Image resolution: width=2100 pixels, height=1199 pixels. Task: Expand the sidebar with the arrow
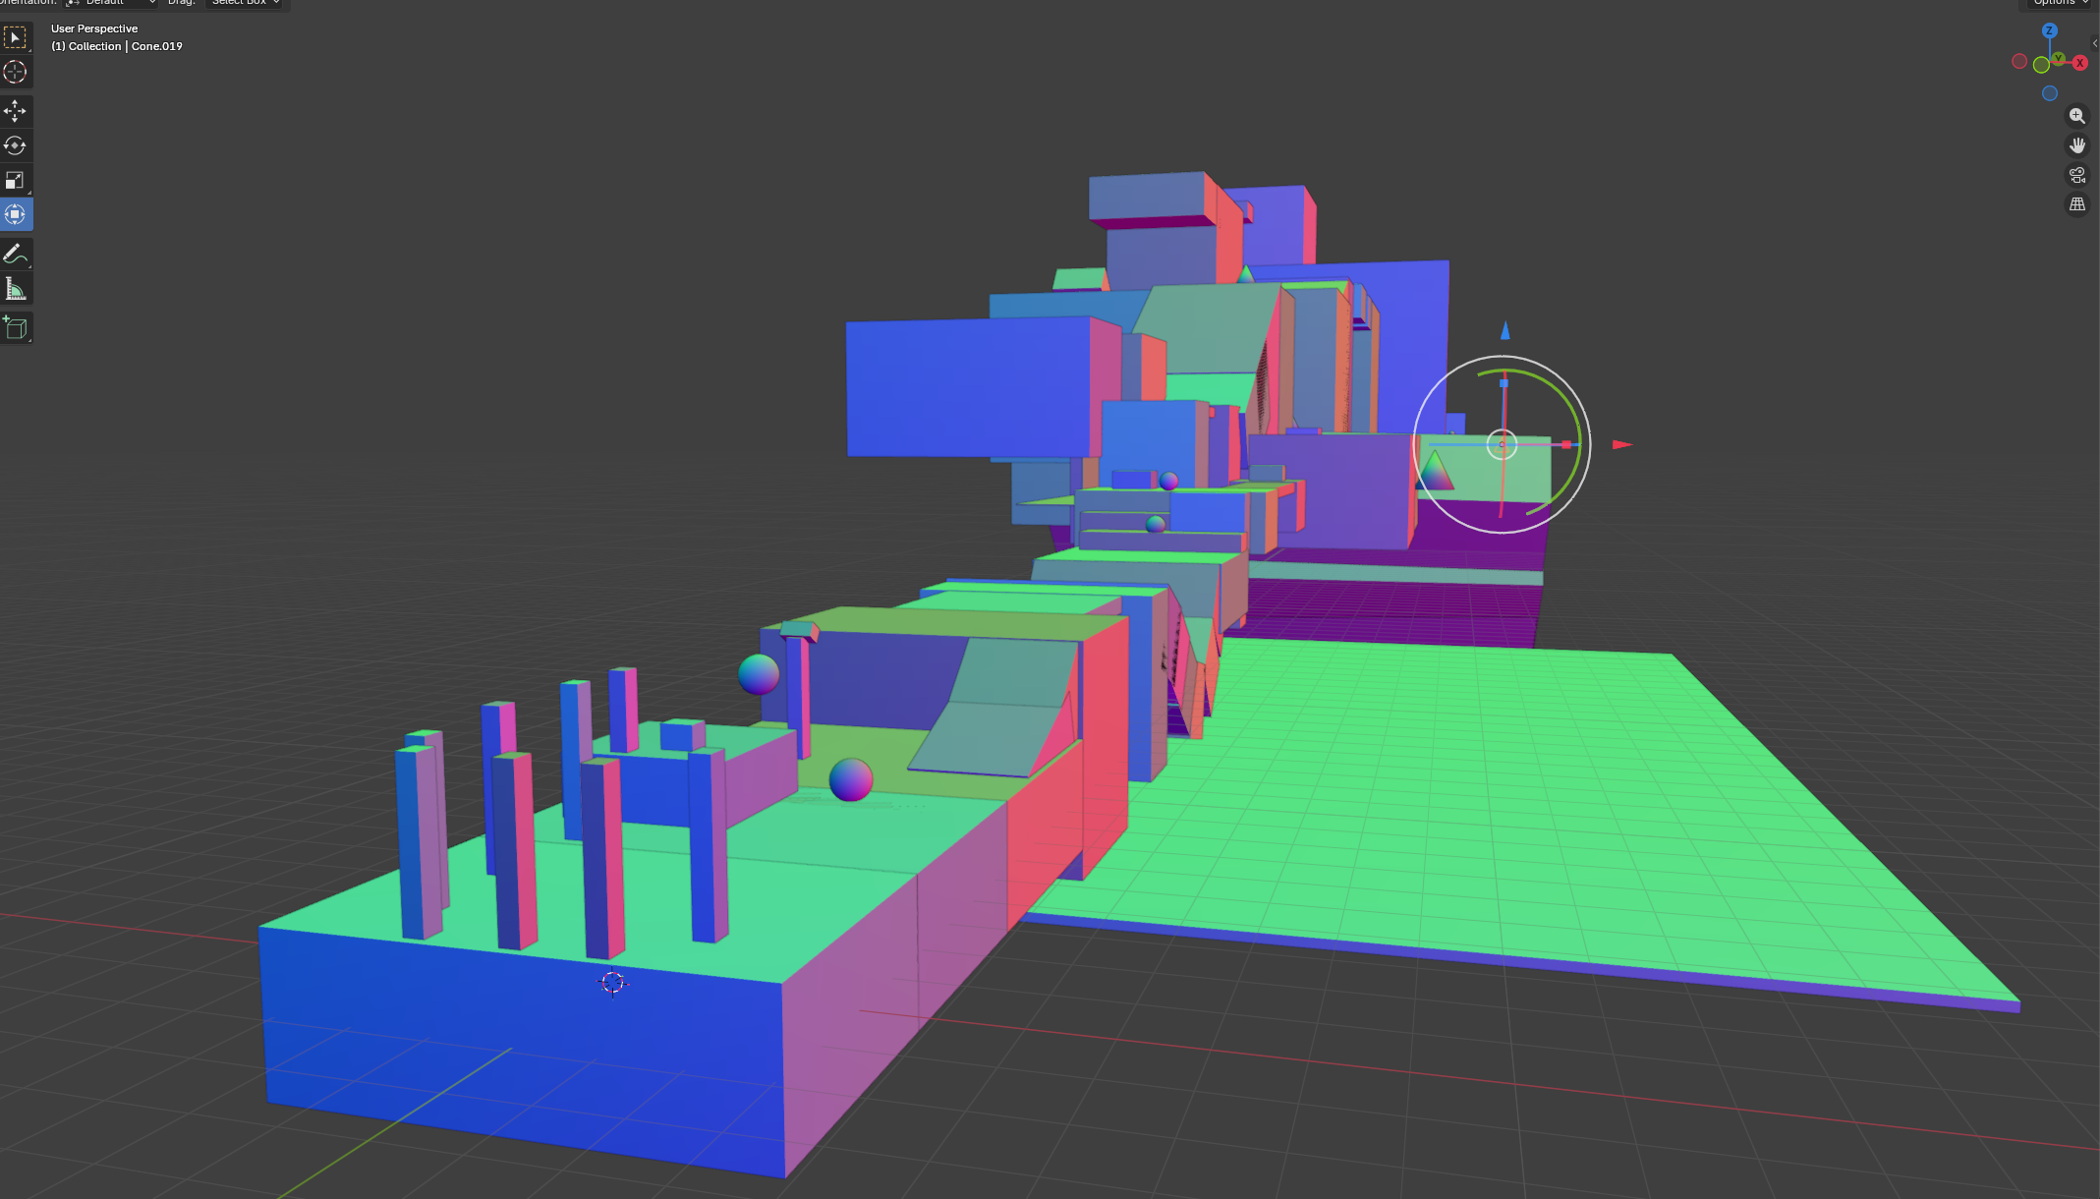pyautogui.click(x=2095, y=43)
